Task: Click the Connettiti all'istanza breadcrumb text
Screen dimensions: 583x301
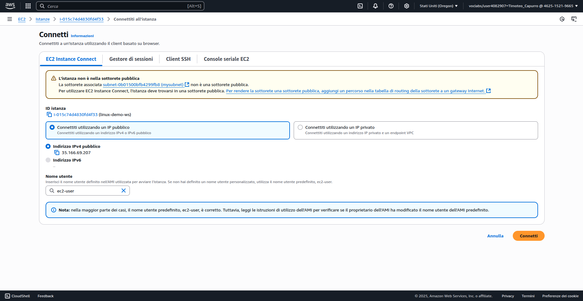Action: pos(135,19)
